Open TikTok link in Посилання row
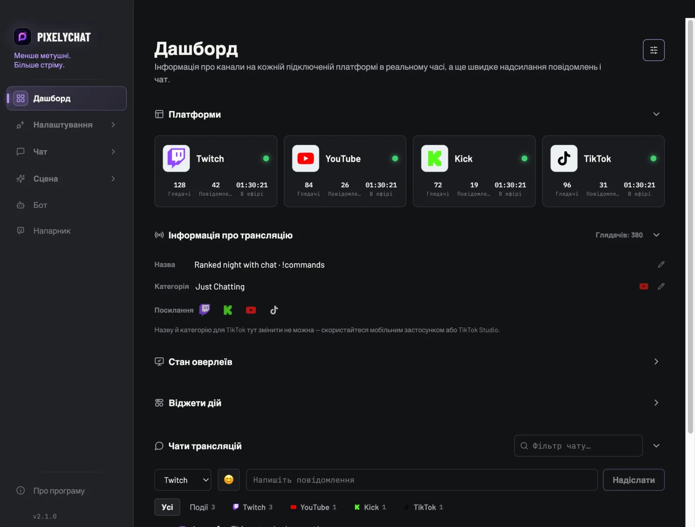695x527 pixels. 274,310
